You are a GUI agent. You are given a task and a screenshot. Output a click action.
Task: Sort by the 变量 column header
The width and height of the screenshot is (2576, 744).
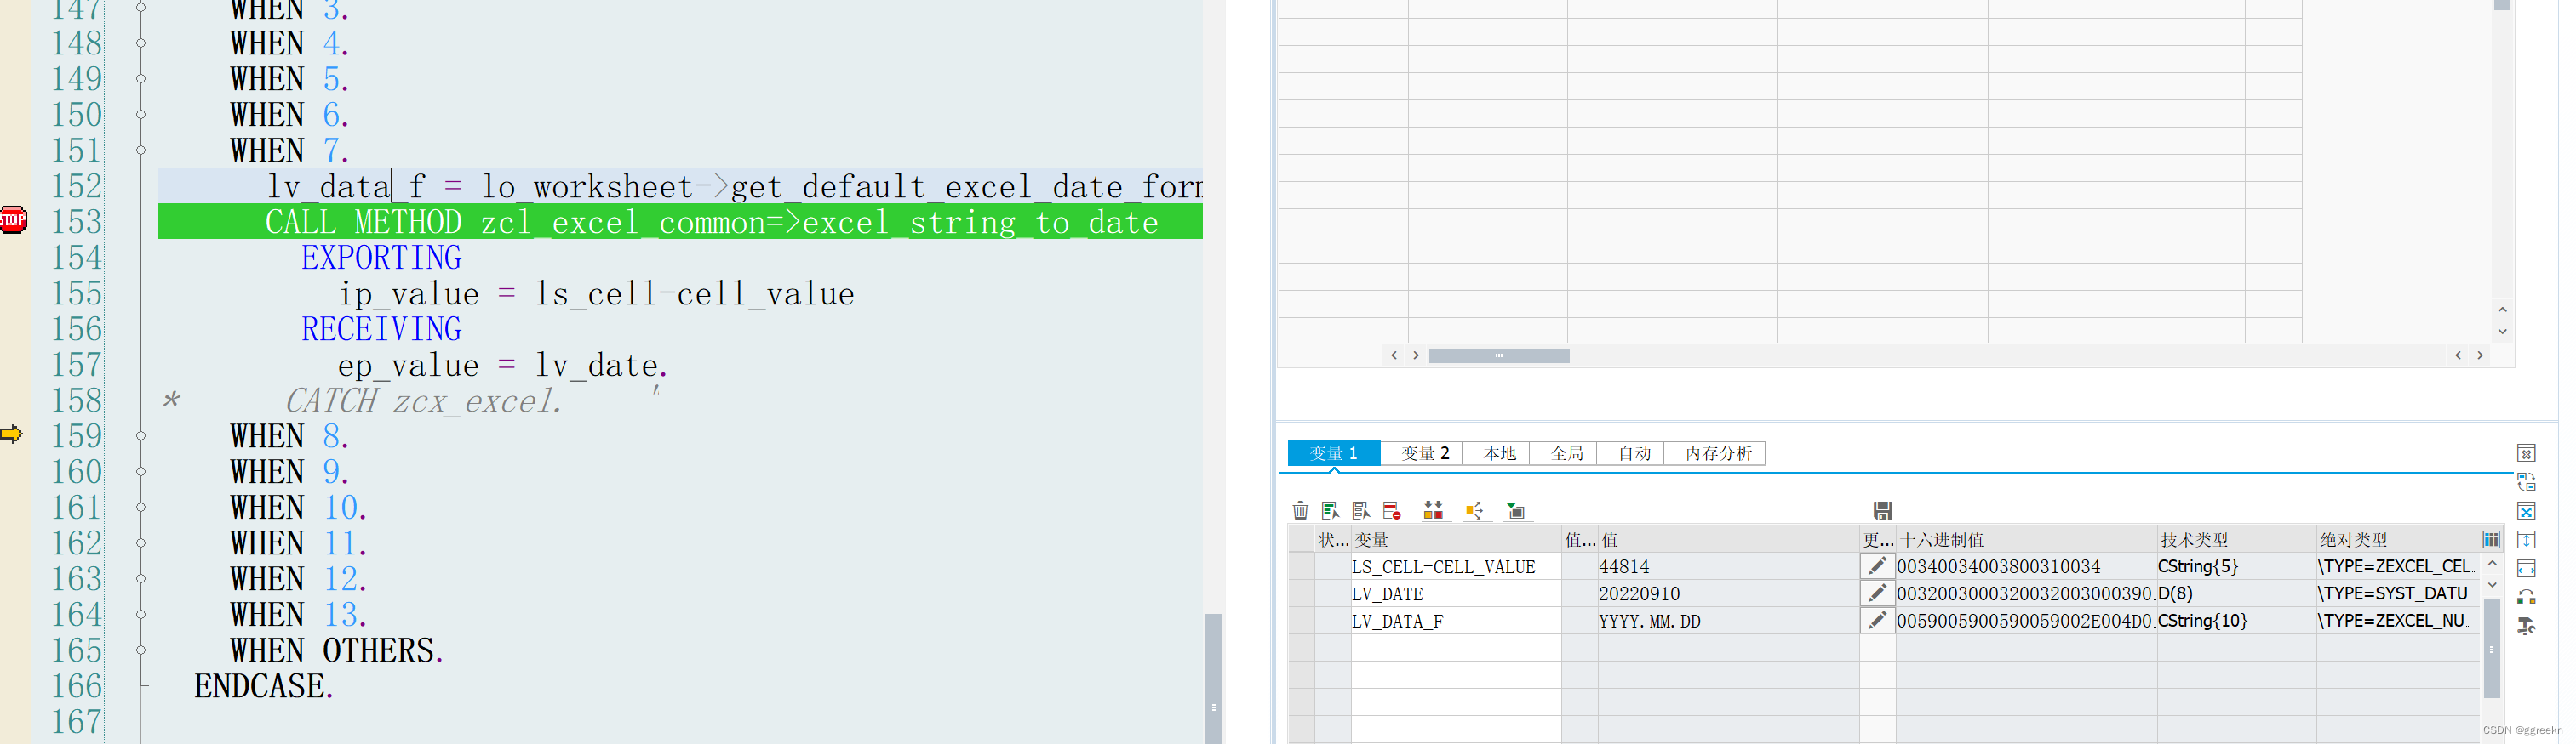[x=1456, y=539]
